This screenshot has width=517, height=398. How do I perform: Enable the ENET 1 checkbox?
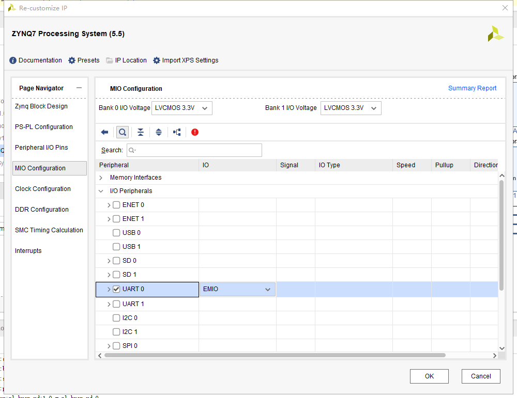point(116,219)
